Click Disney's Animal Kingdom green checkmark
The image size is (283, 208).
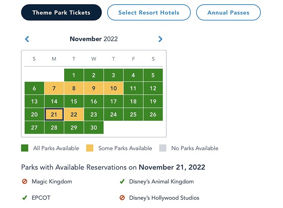(x=122, y=181)
